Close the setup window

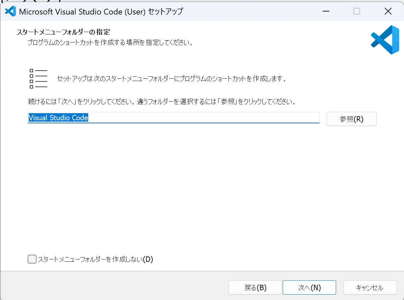[388, 11]
